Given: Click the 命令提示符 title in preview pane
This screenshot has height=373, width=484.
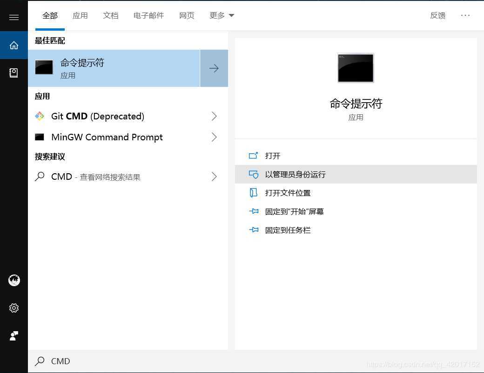Looking at the screenshot, I should pos(356,104).
